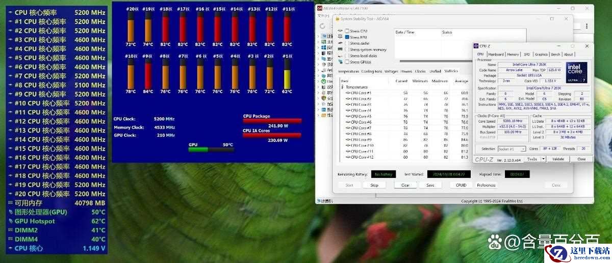The width and height of the screenshot is (612, 263).
Task: Click the icon beside GPU Hotspot row
Action: click(x=10, y=221)
